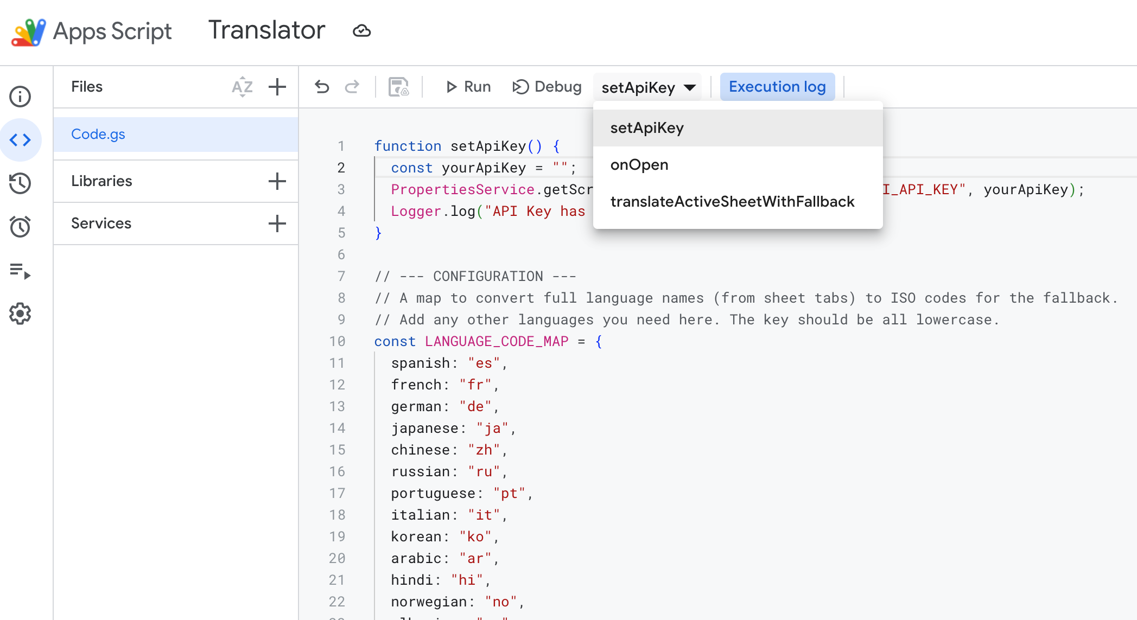Open Project Settings gear icon
1137x620 pixels.
(x=20, y=314)
